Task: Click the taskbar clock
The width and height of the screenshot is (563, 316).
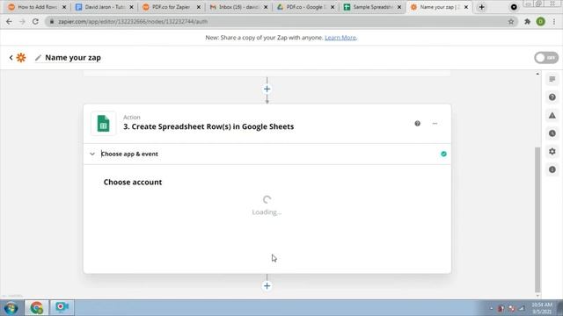Action: point(542,308)
